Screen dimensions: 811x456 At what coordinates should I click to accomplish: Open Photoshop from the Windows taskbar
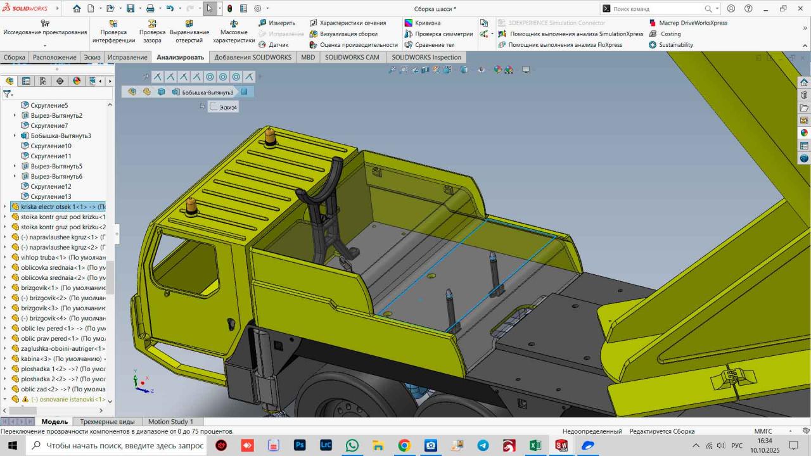(x=300, y=445)
